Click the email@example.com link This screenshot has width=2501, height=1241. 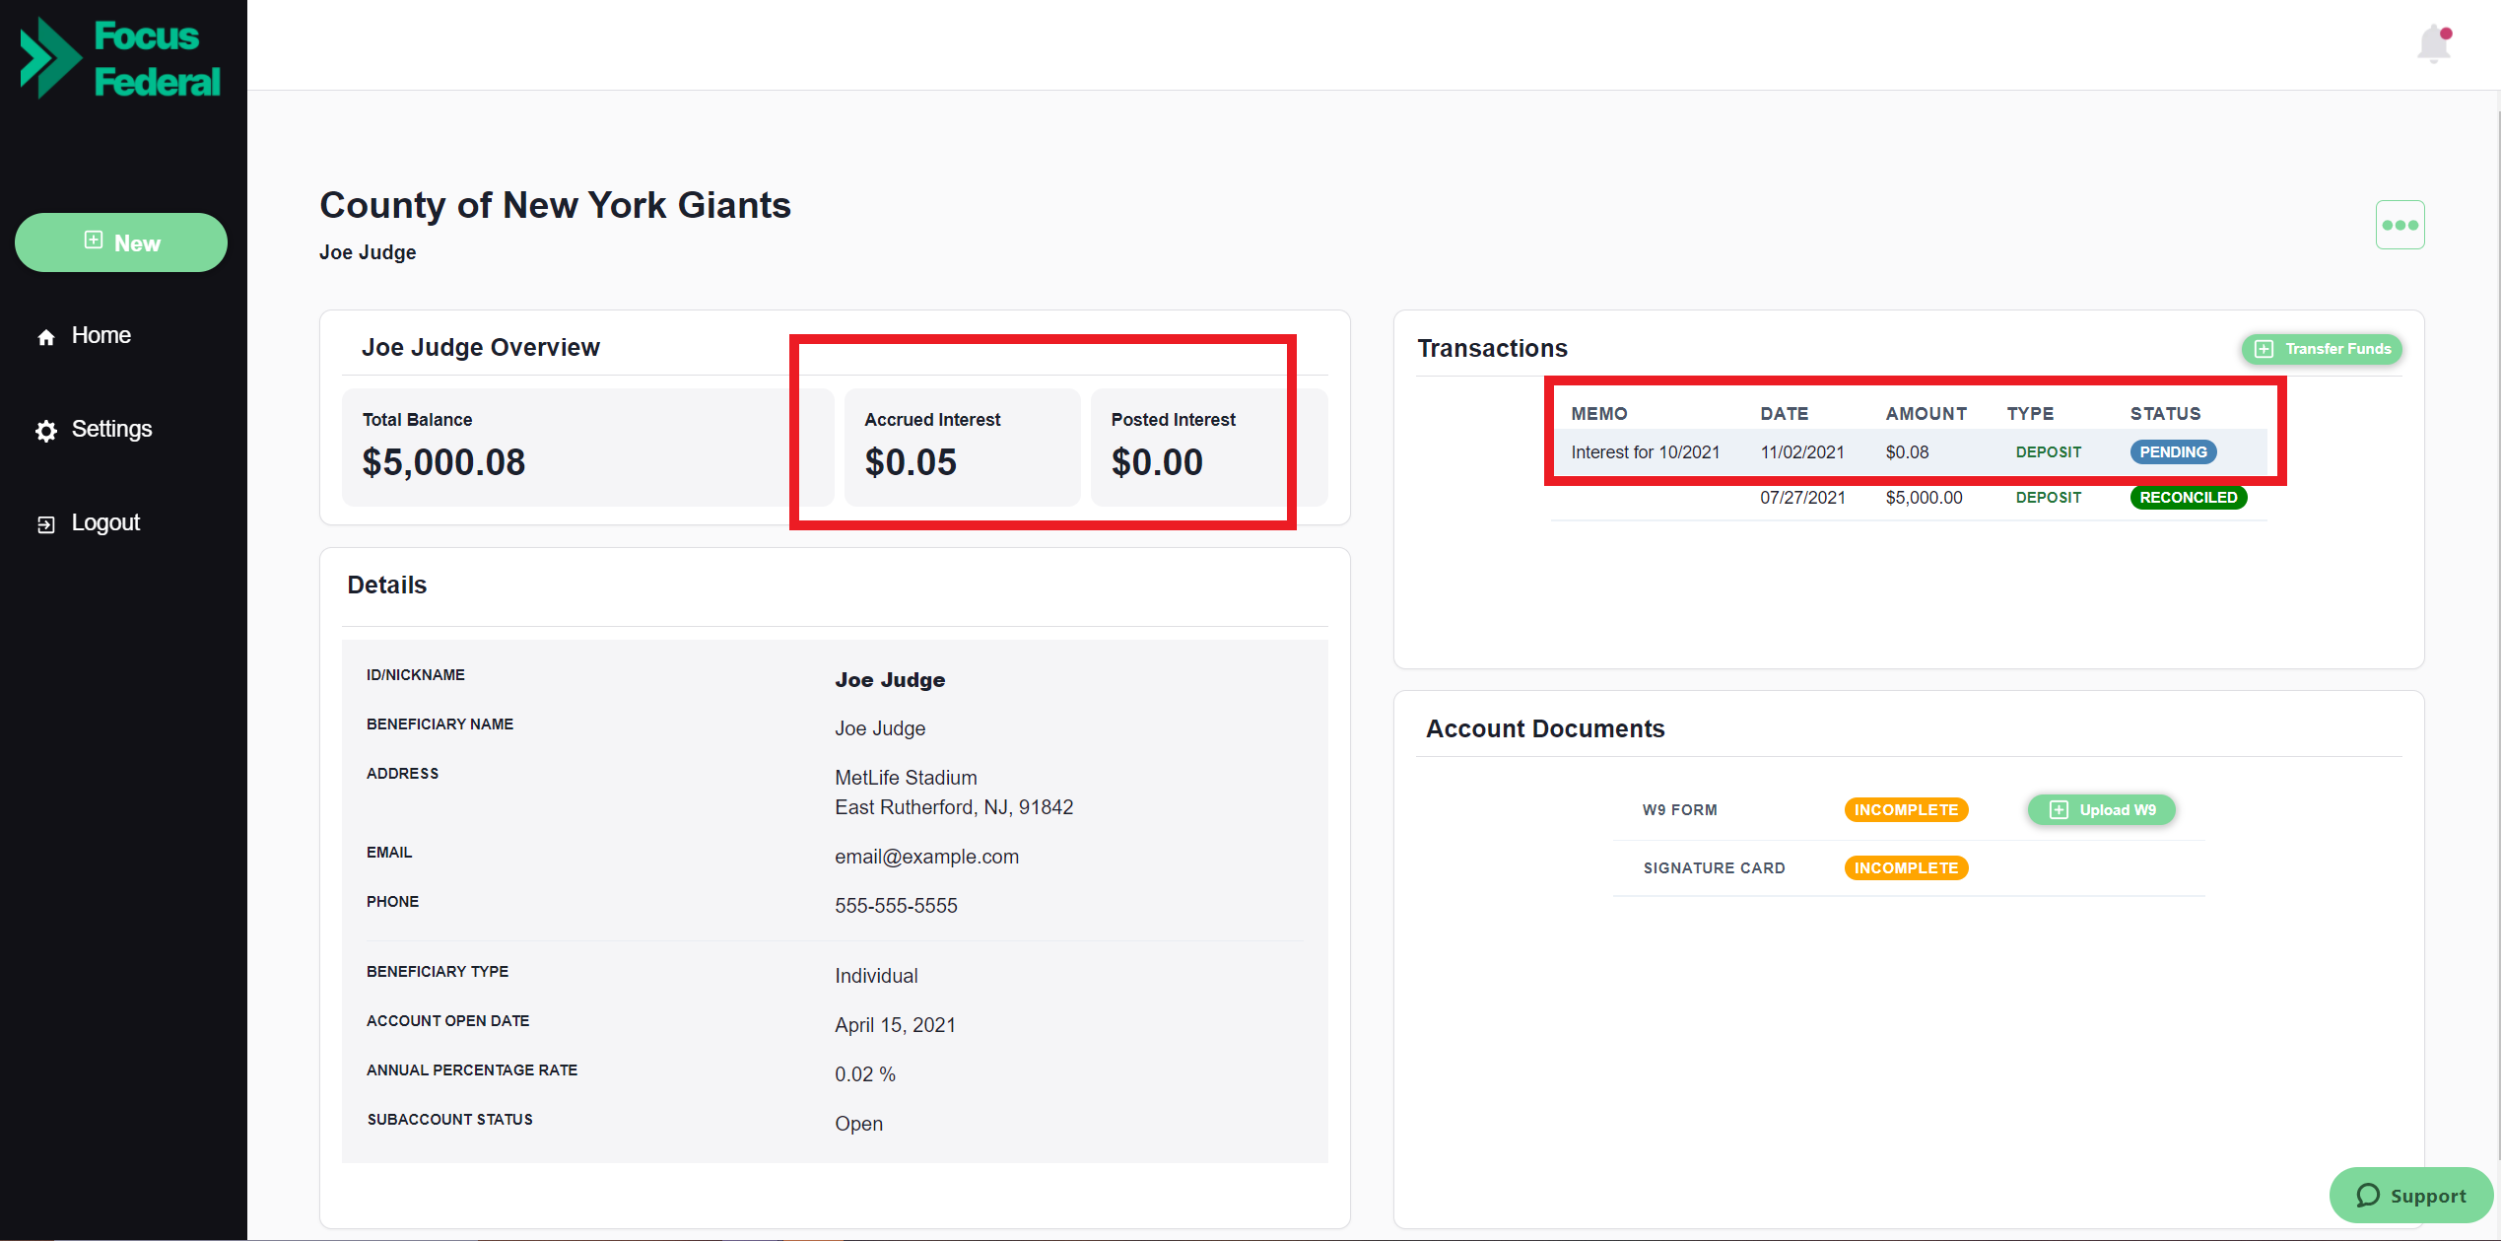(926, 856)
